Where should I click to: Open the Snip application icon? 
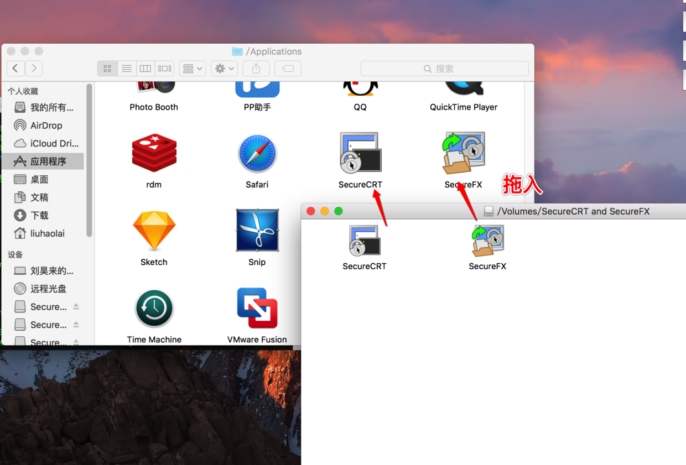[257, 230]
